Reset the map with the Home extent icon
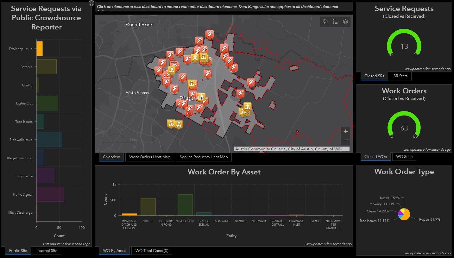This screenshot has width=454, height=258. (x=325, y=22)
